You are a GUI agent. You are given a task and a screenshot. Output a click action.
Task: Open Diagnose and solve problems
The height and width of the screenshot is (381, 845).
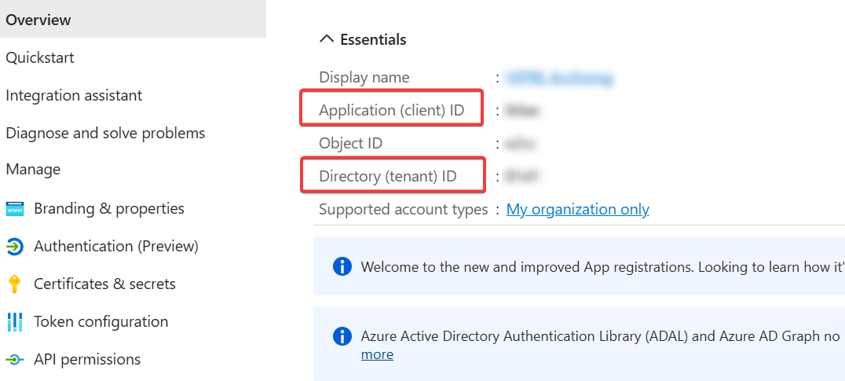(x=105, y=133)
